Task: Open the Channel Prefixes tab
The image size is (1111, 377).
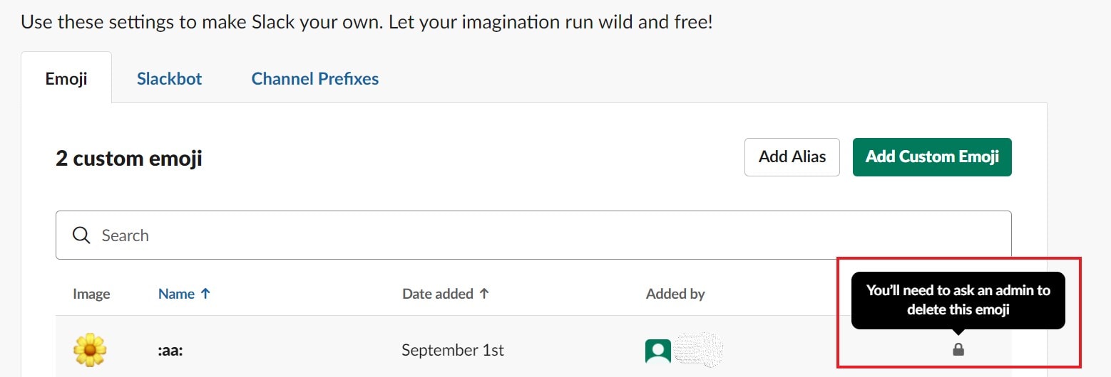Action: point(315,78)
